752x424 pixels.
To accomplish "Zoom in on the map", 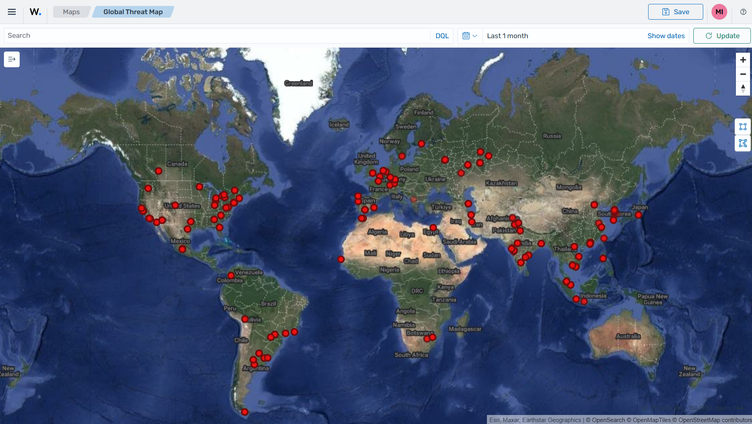I will coord(743,59).
